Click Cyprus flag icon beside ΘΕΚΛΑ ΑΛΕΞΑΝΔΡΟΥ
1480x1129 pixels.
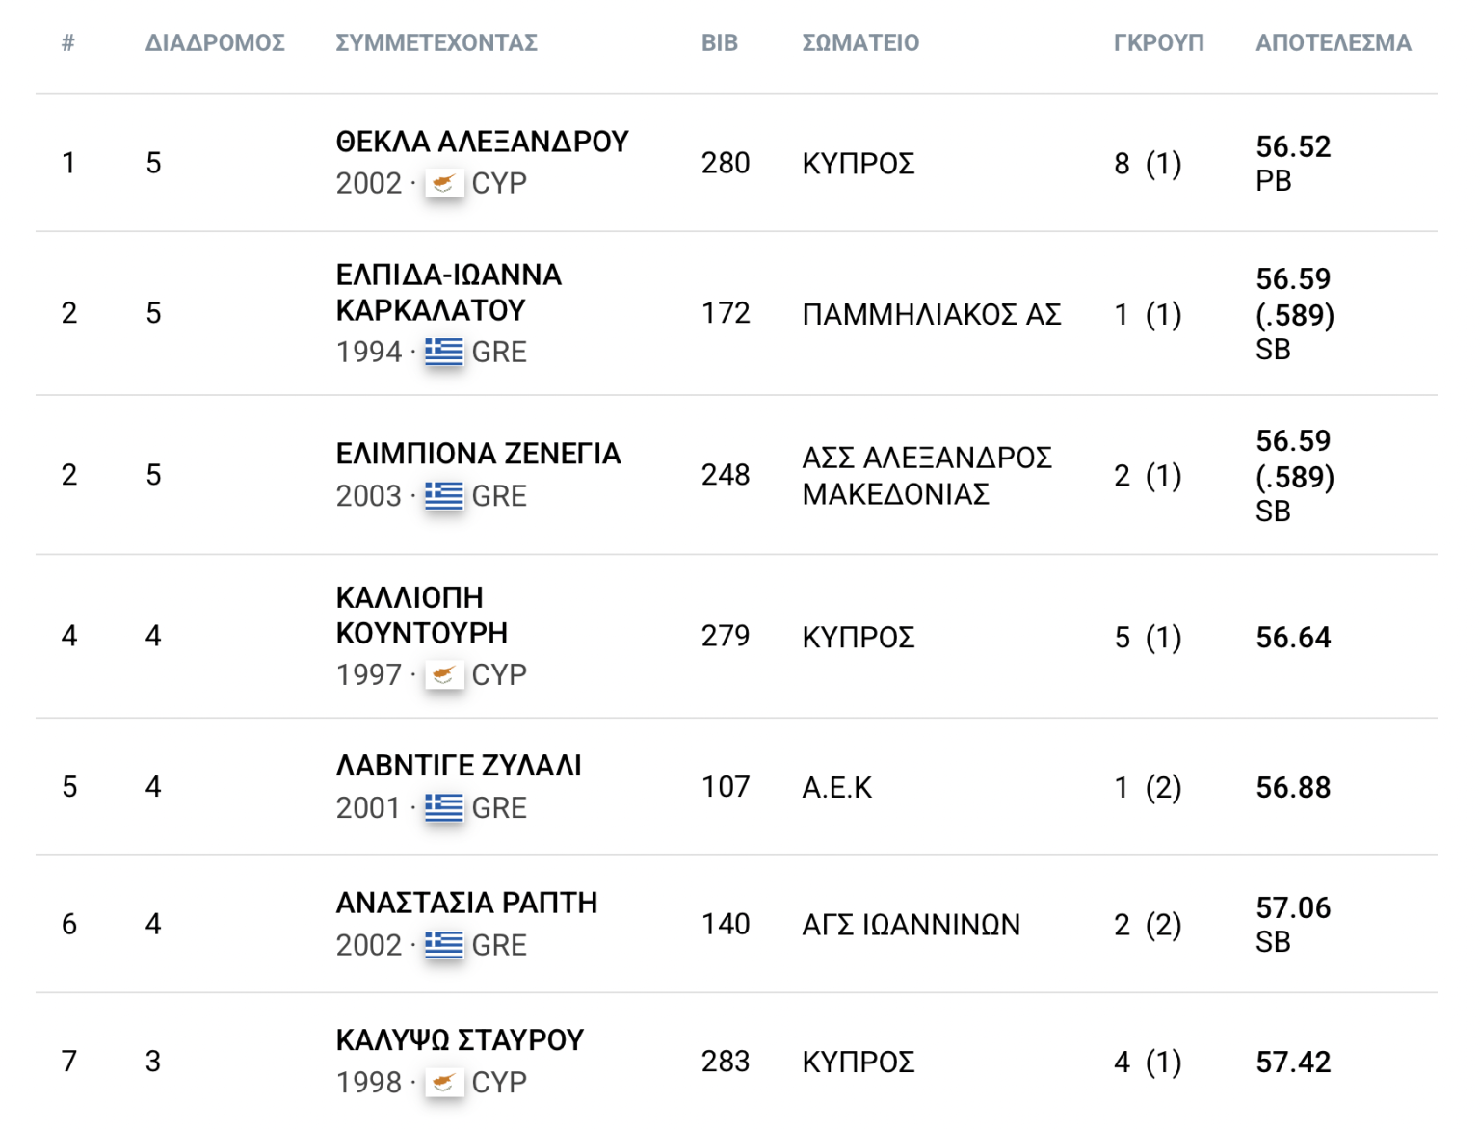[x=444, y=183]
